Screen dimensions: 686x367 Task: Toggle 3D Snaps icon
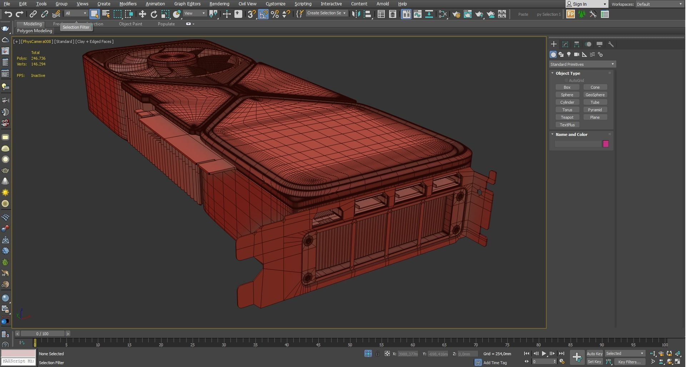(x=252, y=14)
